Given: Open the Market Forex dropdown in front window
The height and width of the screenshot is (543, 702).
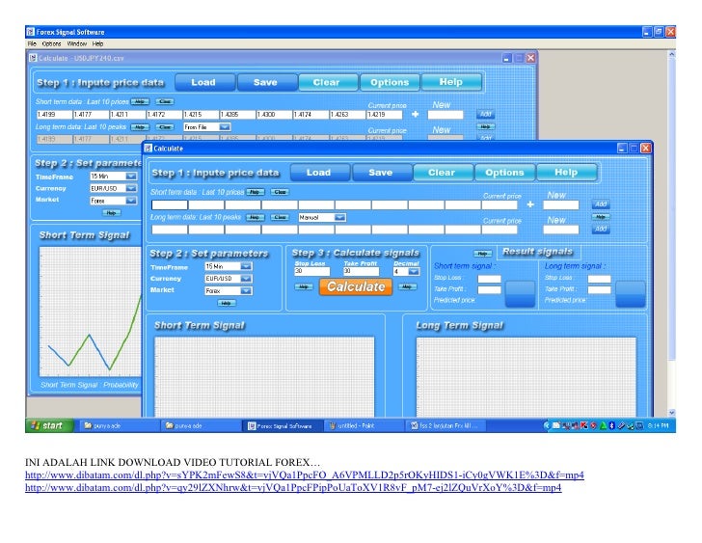Looking at the screenshot, I should (x=246, y=289).
